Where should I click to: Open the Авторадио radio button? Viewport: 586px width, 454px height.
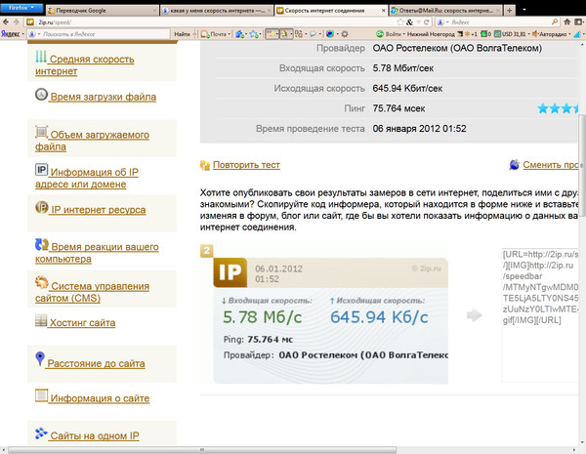click(x=549, y=34)
